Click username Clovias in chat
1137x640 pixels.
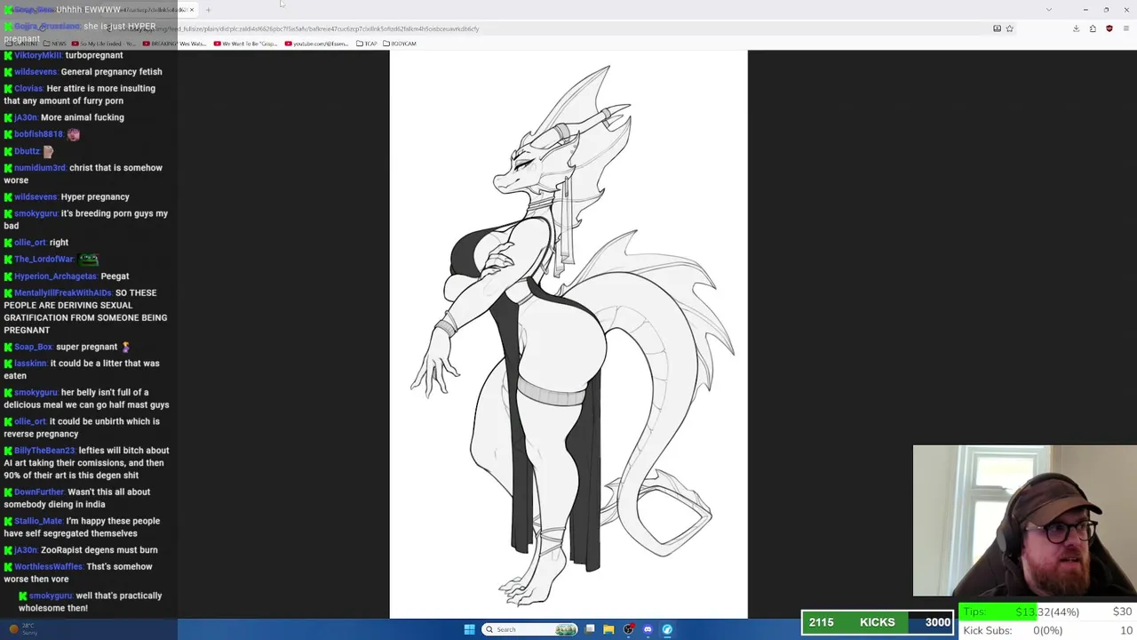28,88
